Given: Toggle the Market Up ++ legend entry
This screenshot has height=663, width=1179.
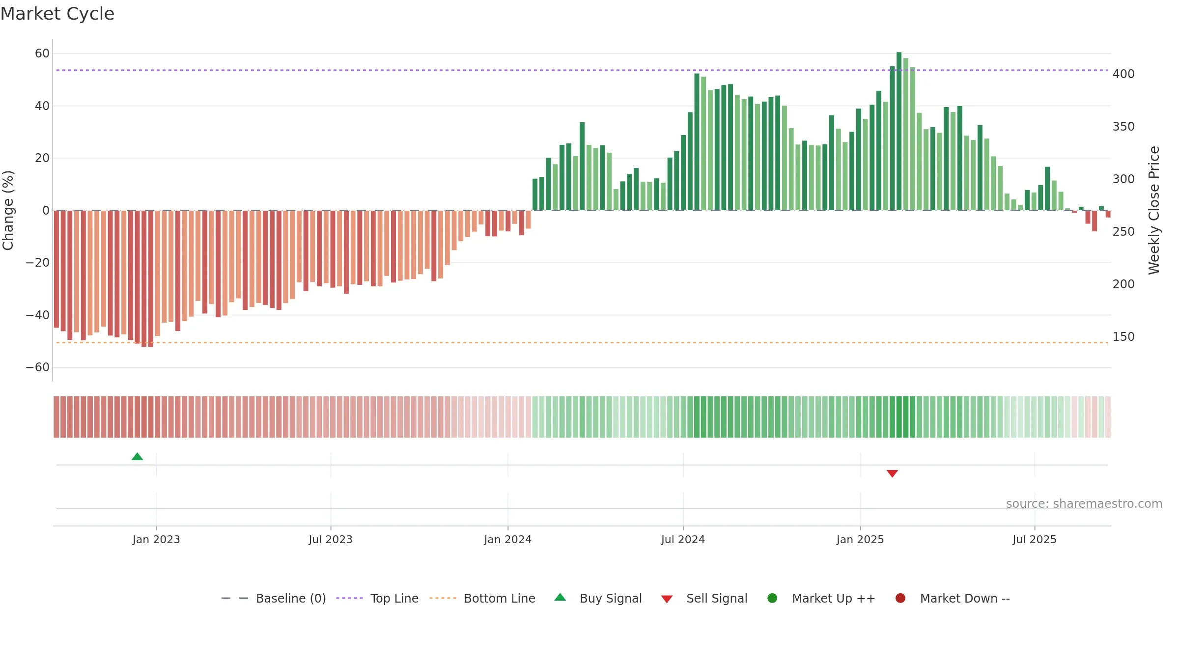Looking at the screenshot, I should [821, 598].
